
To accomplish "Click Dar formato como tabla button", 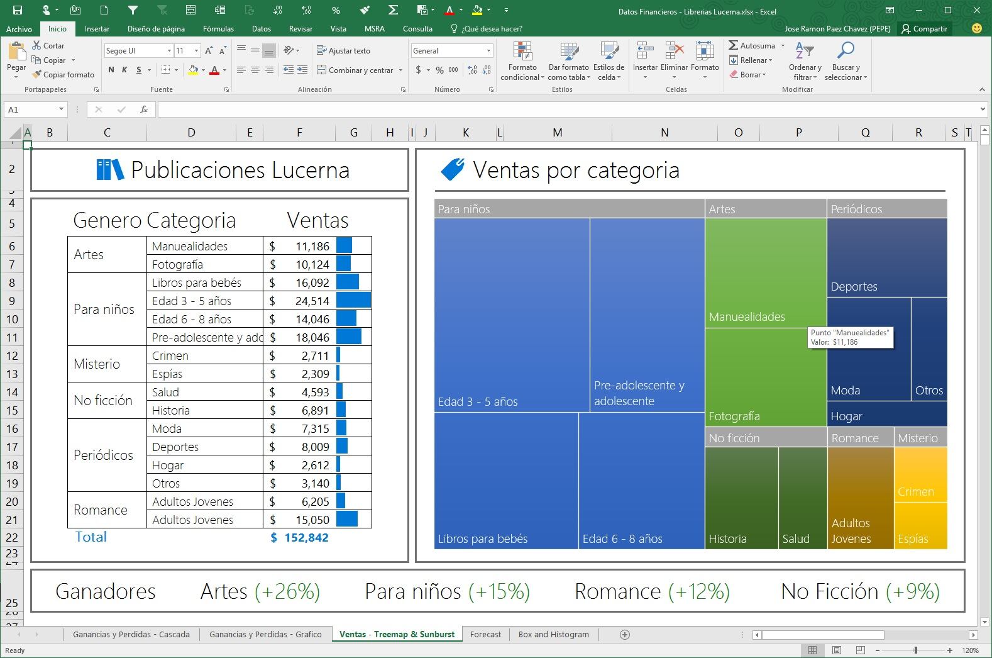I will point(569,61).
